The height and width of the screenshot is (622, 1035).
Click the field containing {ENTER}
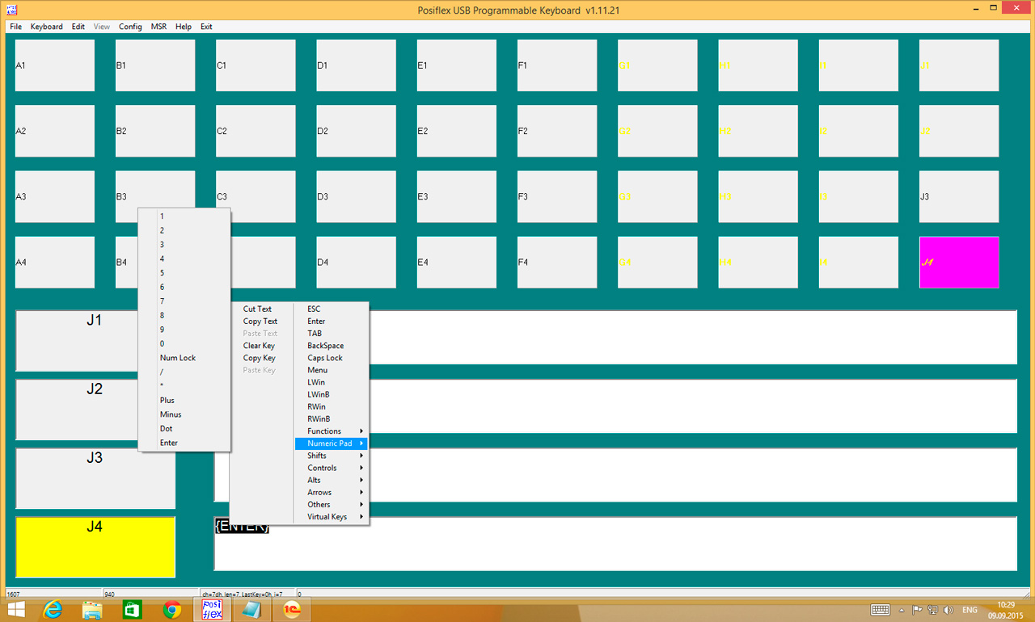[615, 544]
